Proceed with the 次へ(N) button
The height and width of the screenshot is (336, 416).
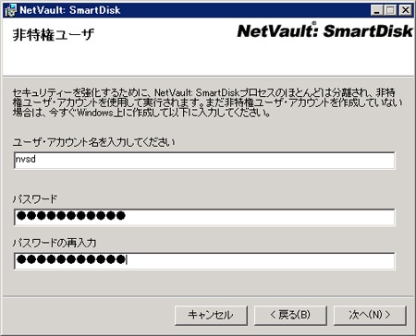pos(370,315)
